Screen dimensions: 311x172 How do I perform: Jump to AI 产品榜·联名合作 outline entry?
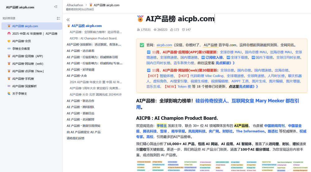pos(81,101)
